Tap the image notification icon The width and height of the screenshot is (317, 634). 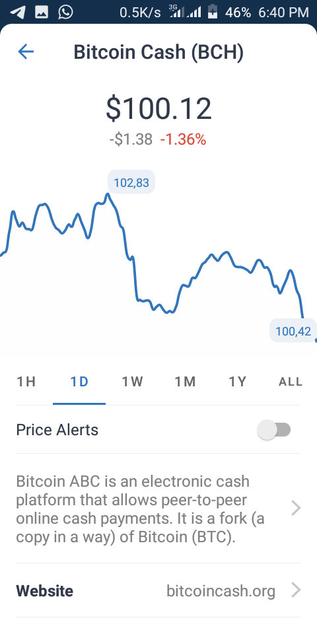coord(42,13)
